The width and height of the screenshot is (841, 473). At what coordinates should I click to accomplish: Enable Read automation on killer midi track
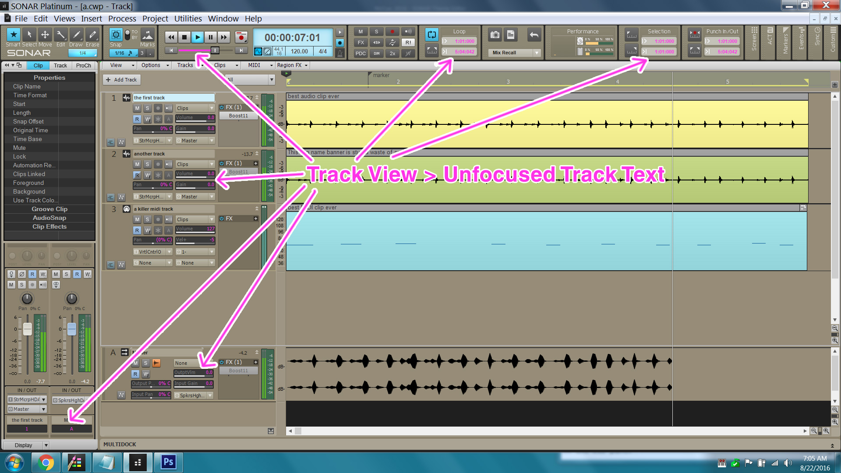coord(137,230)
